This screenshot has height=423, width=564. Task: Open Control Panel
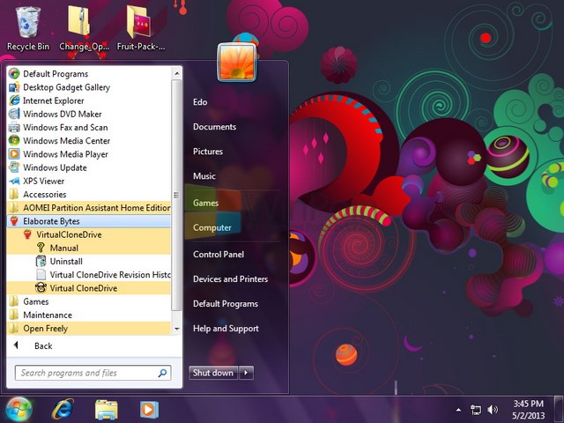pos(219,255)
